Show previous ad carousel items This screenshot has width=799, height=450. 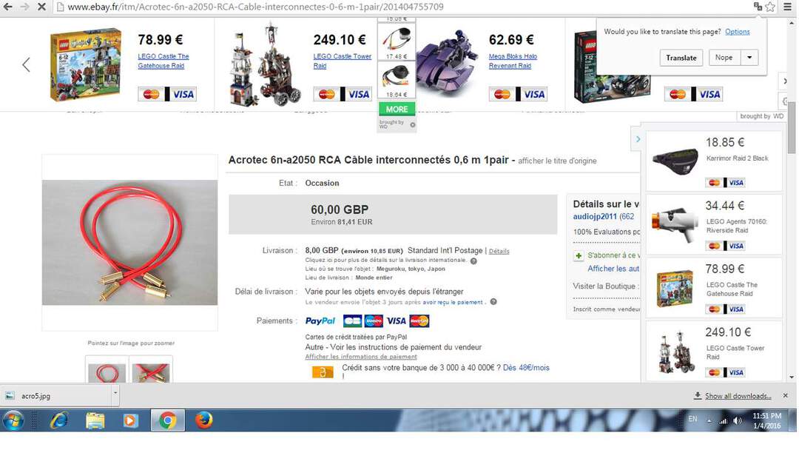coord(27,64)
